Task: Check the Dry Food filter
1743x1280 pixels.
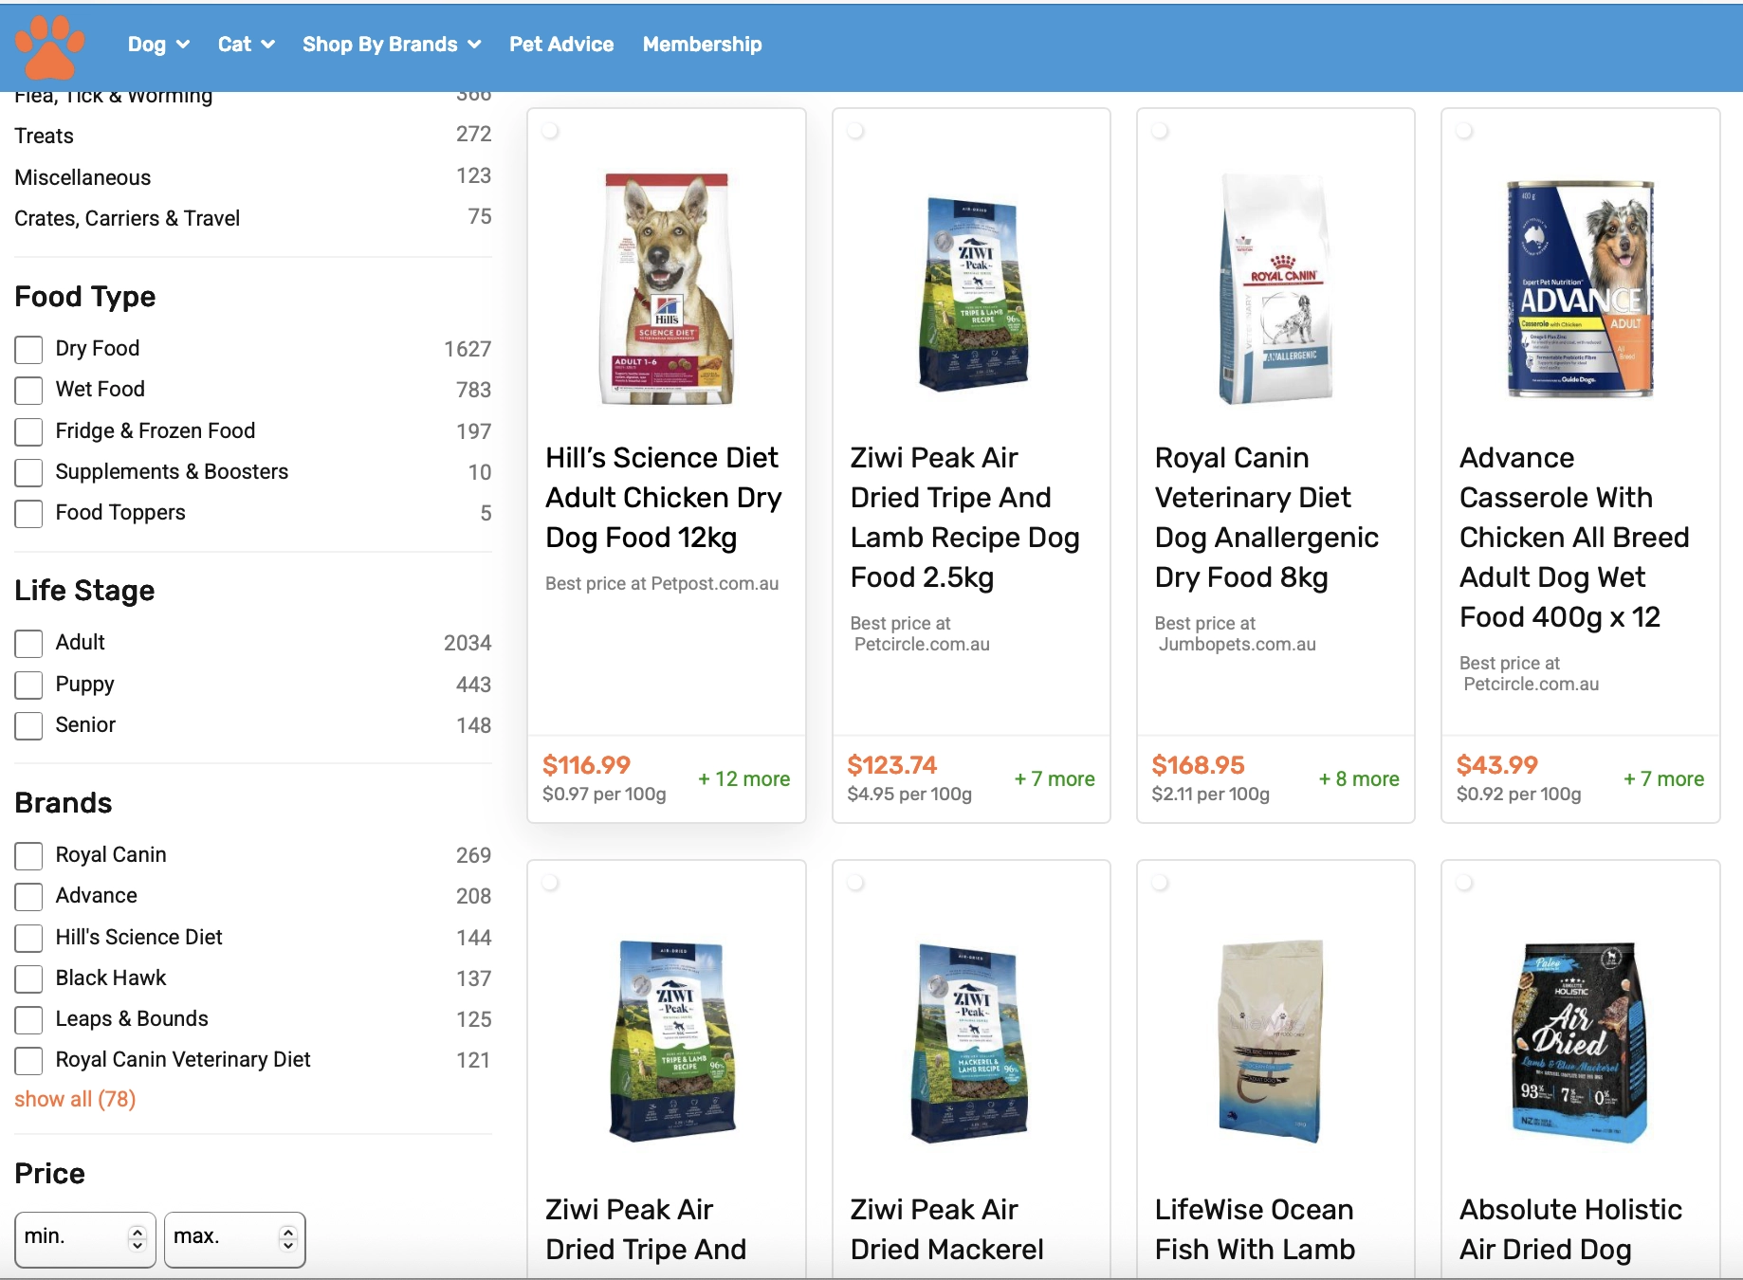Action: (29, 350)
